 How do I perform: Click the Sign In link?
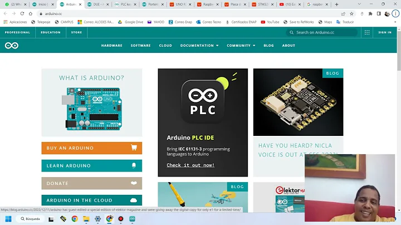pyautogui.click(x=385, y=32)
